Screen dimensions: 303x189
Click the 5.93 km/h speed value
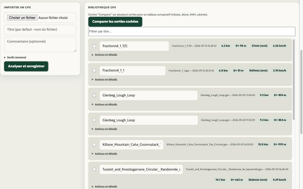(280, 71)
